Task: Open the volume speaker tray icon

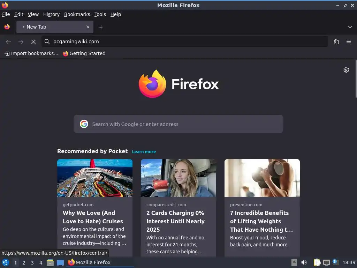Action: click(x=304, y=262)
